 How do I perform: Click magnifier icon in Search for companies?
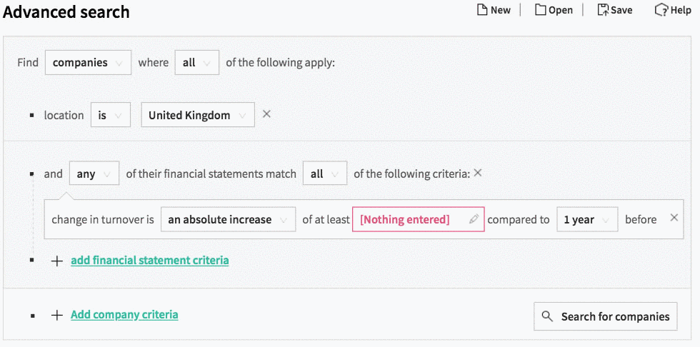(x=547, y=316)
